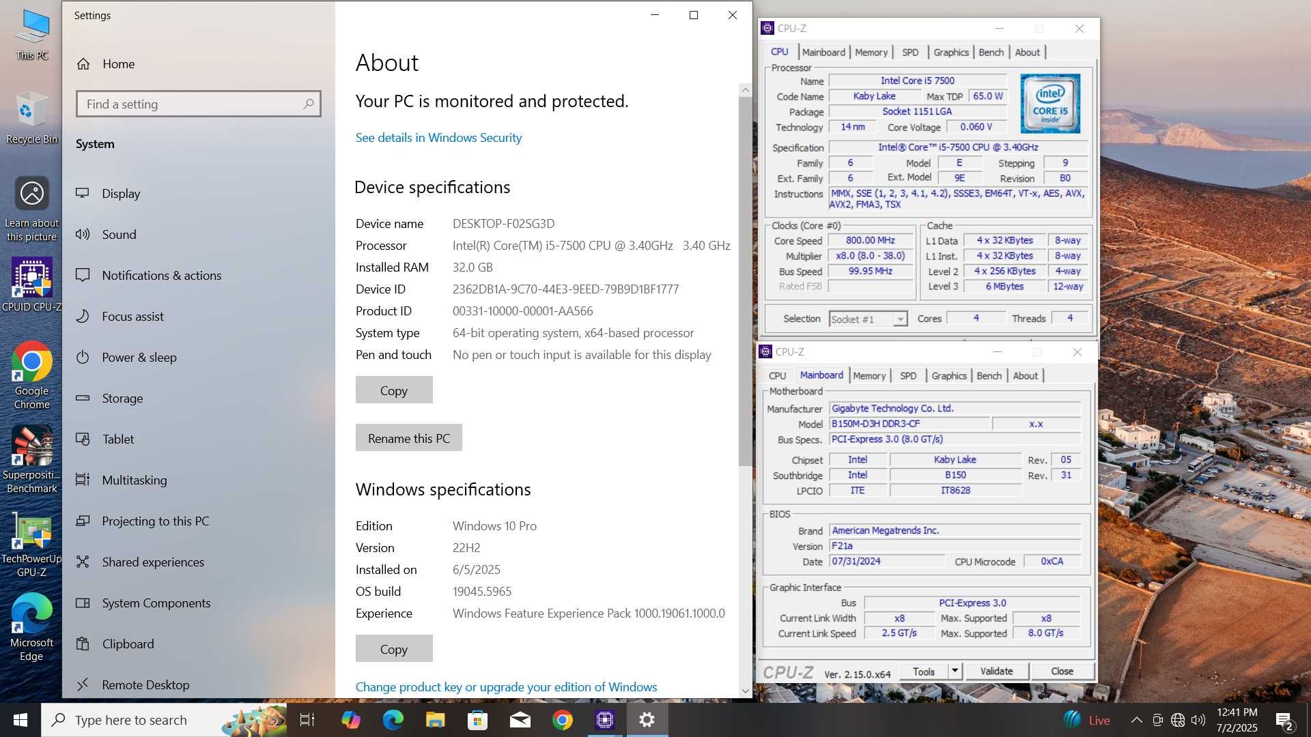Switch to Memory tab in top CPU-Z window
Viewport: 1311px width, 737px height.
[x=871, y=53]
